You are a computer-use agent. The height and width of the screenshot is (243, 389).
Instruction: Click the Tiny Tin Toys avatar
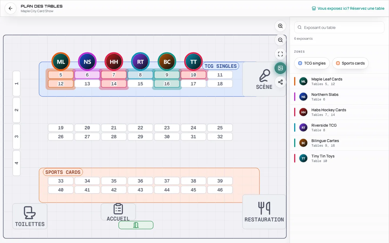[303, 158]
